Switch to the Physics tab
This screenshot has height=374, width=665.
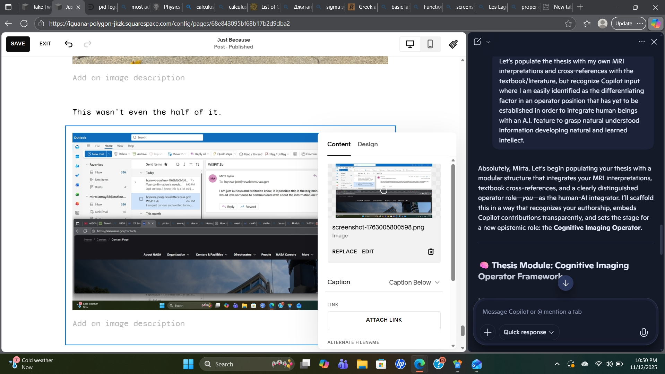pyautogui.click(x=167, y=7)
